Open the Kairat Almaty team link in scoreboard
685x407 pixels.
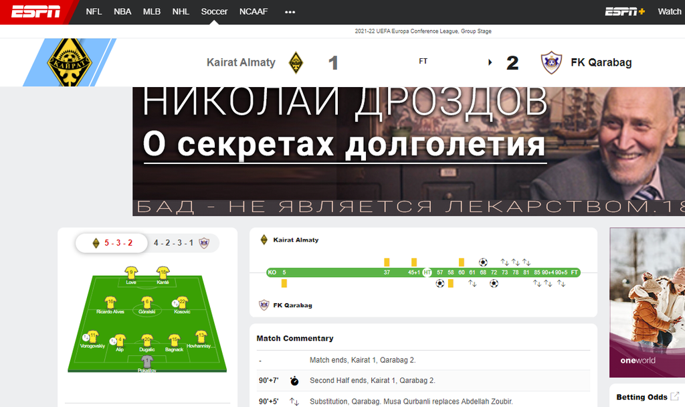click(x=241, y=62)
